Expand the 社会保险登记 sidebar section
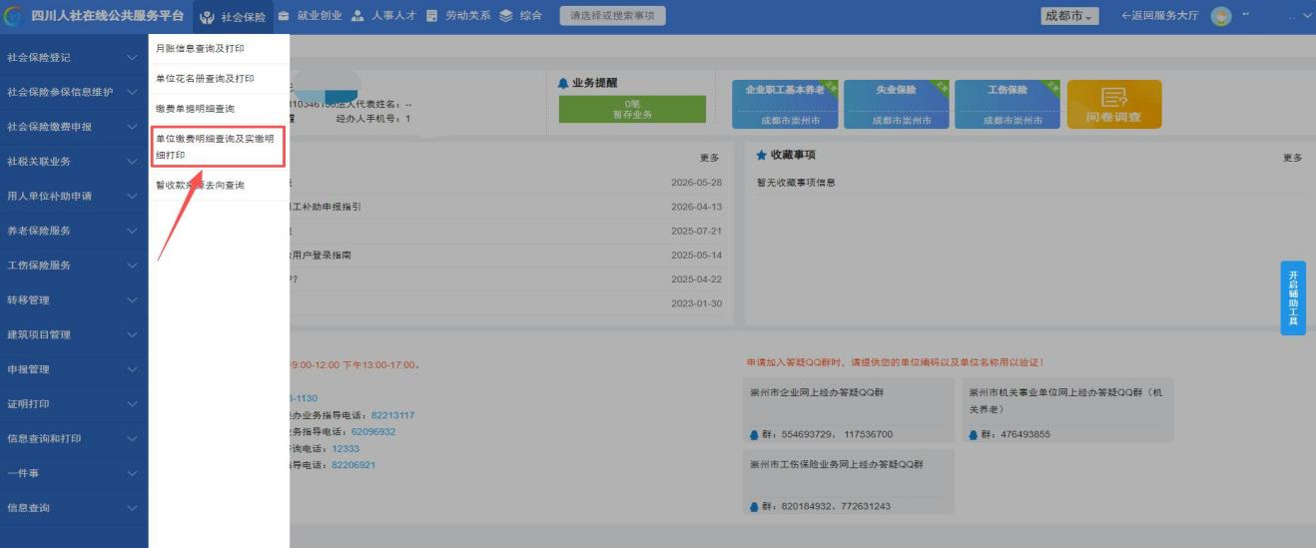Viewport: 1316px width, 548px height. (x=74, y=57)
